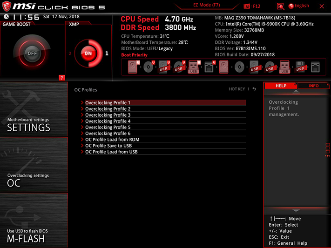Click the red question mark help icon
This screenshot has width=331, height=248.
tap(61, 78)
